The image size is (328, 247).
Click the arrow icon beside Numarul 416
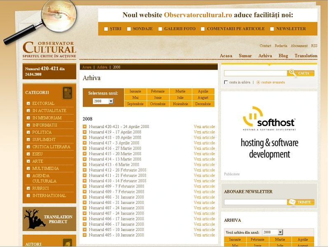pos(84,148)
